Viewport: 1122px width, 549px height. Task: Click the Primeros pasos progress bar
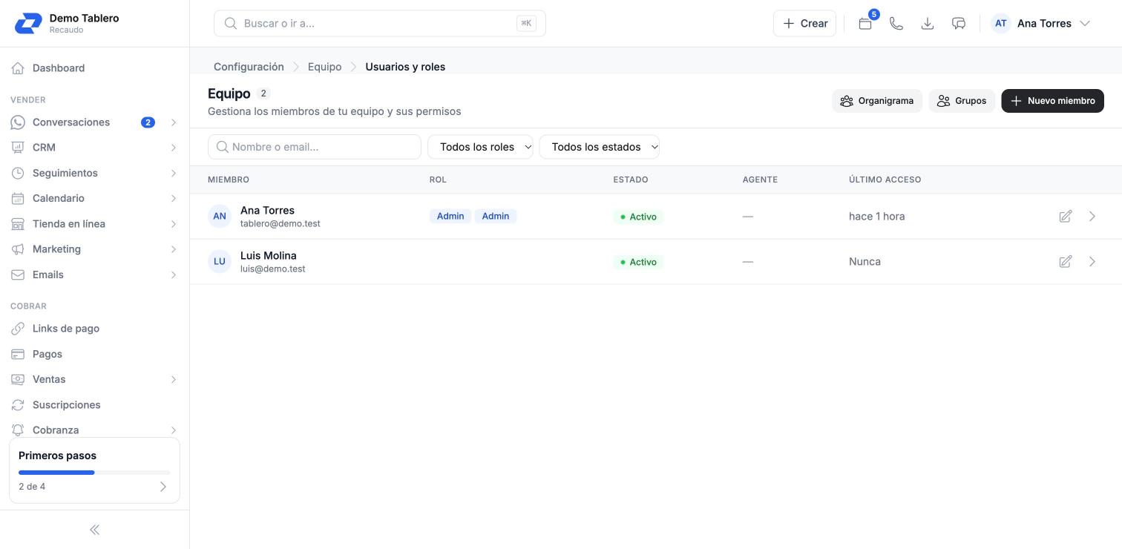tap(94, 473)
